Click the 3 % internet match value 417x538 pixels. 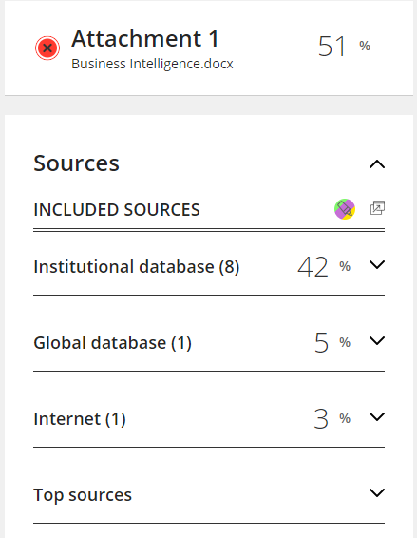click(332, 419)
